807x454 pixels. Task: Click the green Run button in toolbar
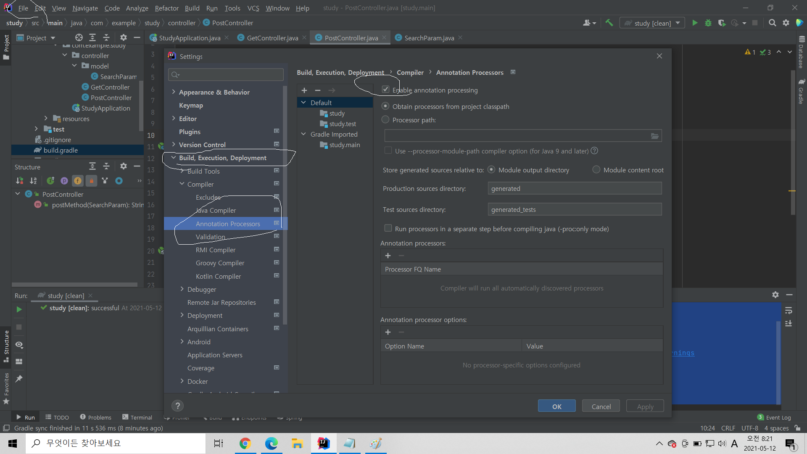pyautogui.click(x=695, y=23)
